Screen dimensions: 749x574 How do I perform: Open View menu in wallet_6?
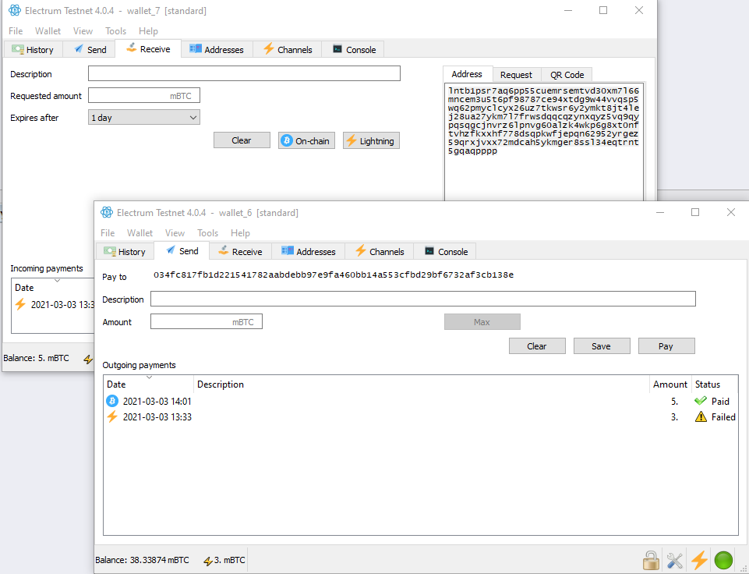pyautogui.click(x=175, y=232)
